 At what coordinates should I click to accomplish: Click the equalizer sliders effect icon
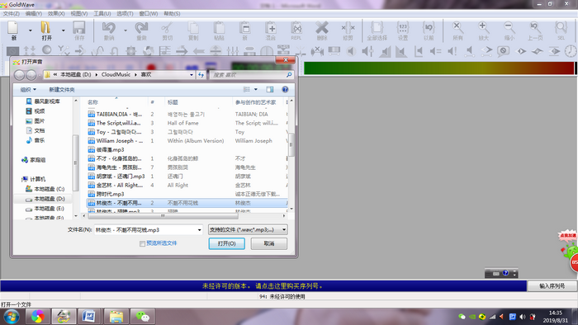click(233, 51)
